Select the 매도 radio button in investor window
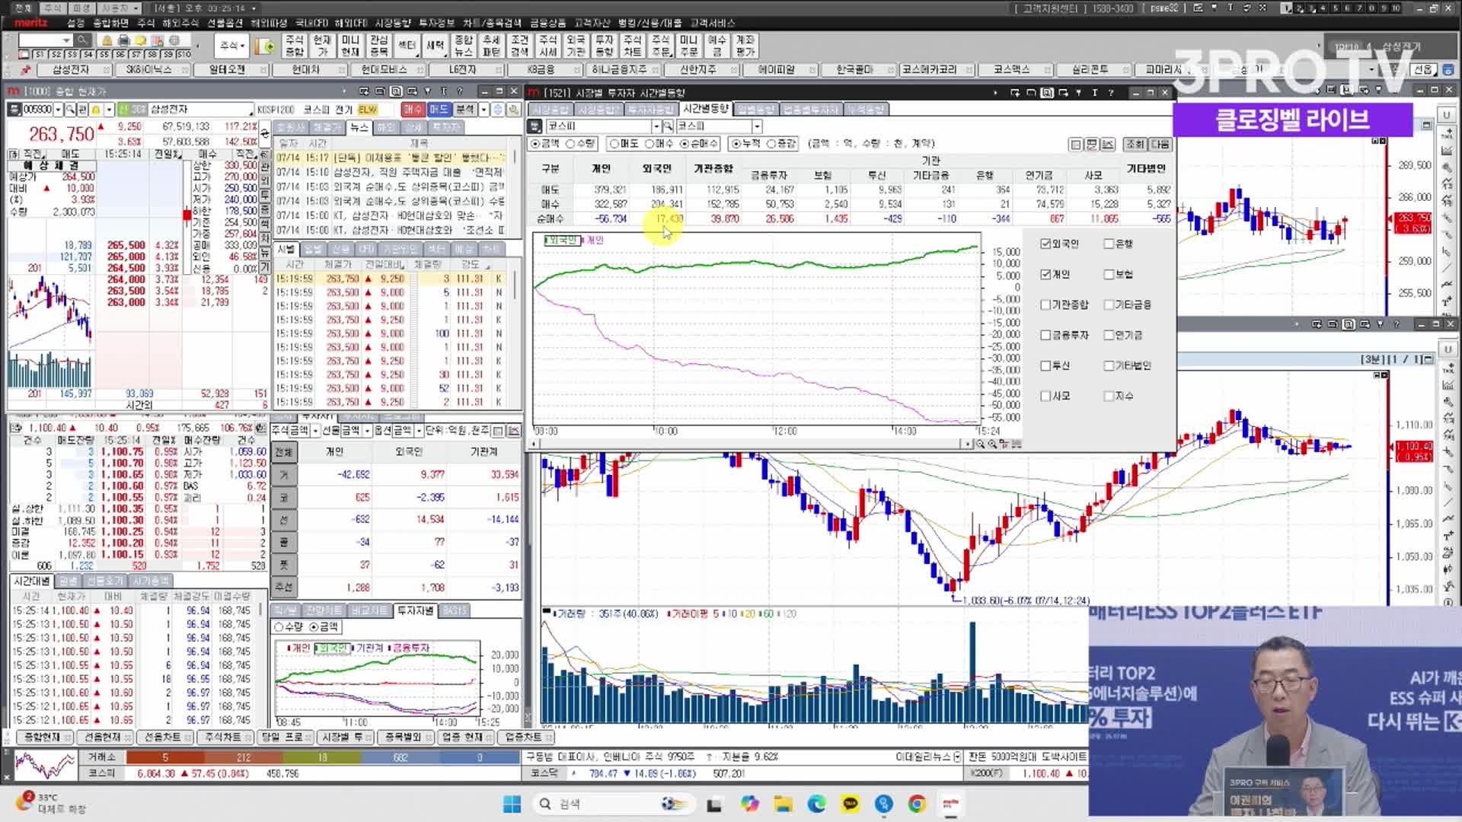1462x822 pixels. tap(614, 144)
